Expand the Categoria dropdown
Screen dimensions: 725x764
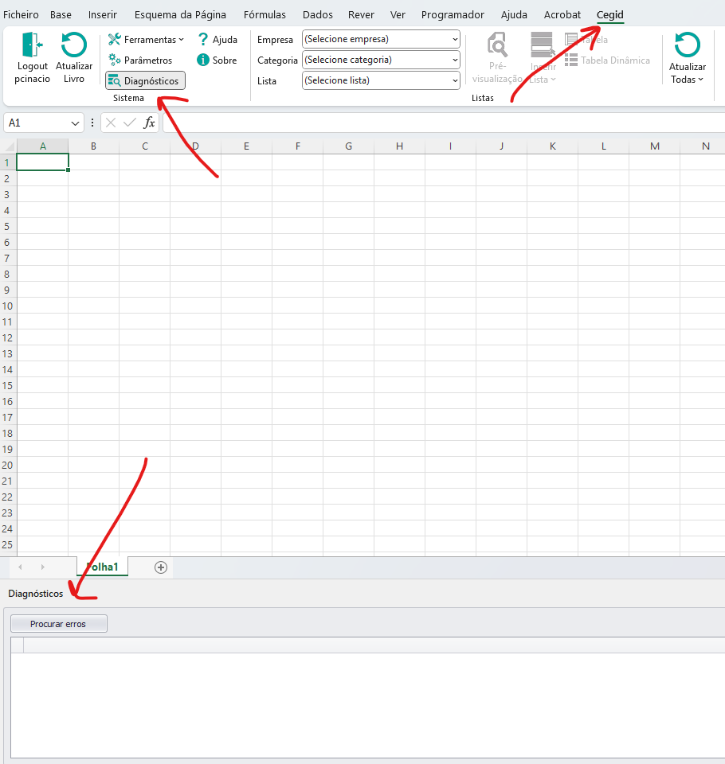coord(455,60)
